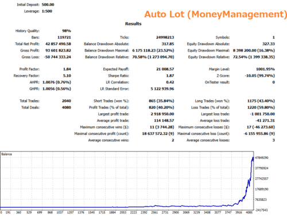Click the chart y-axis label 47849290
Viewport: 287px width, 223px height.
(262, 158)
